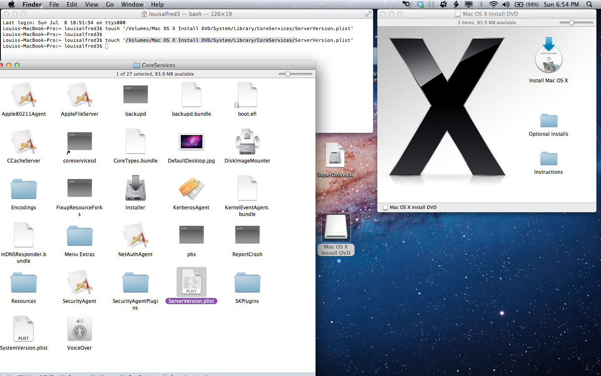This screenshot has height=376, width=601.
Task: Select the SecurityAgentPlugins folder icon
Action: (136, 282)
